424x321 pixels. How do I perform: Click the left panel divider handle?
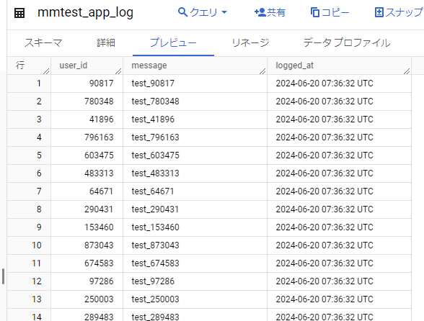[x=3, y=276]
